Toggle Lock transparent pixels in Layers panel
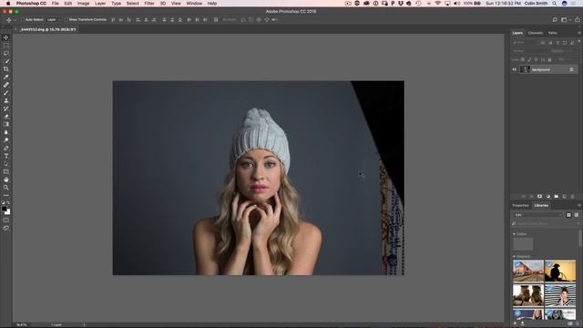This screenshot has height=328, width=583. pyautogui.click(x=523, y=59)
